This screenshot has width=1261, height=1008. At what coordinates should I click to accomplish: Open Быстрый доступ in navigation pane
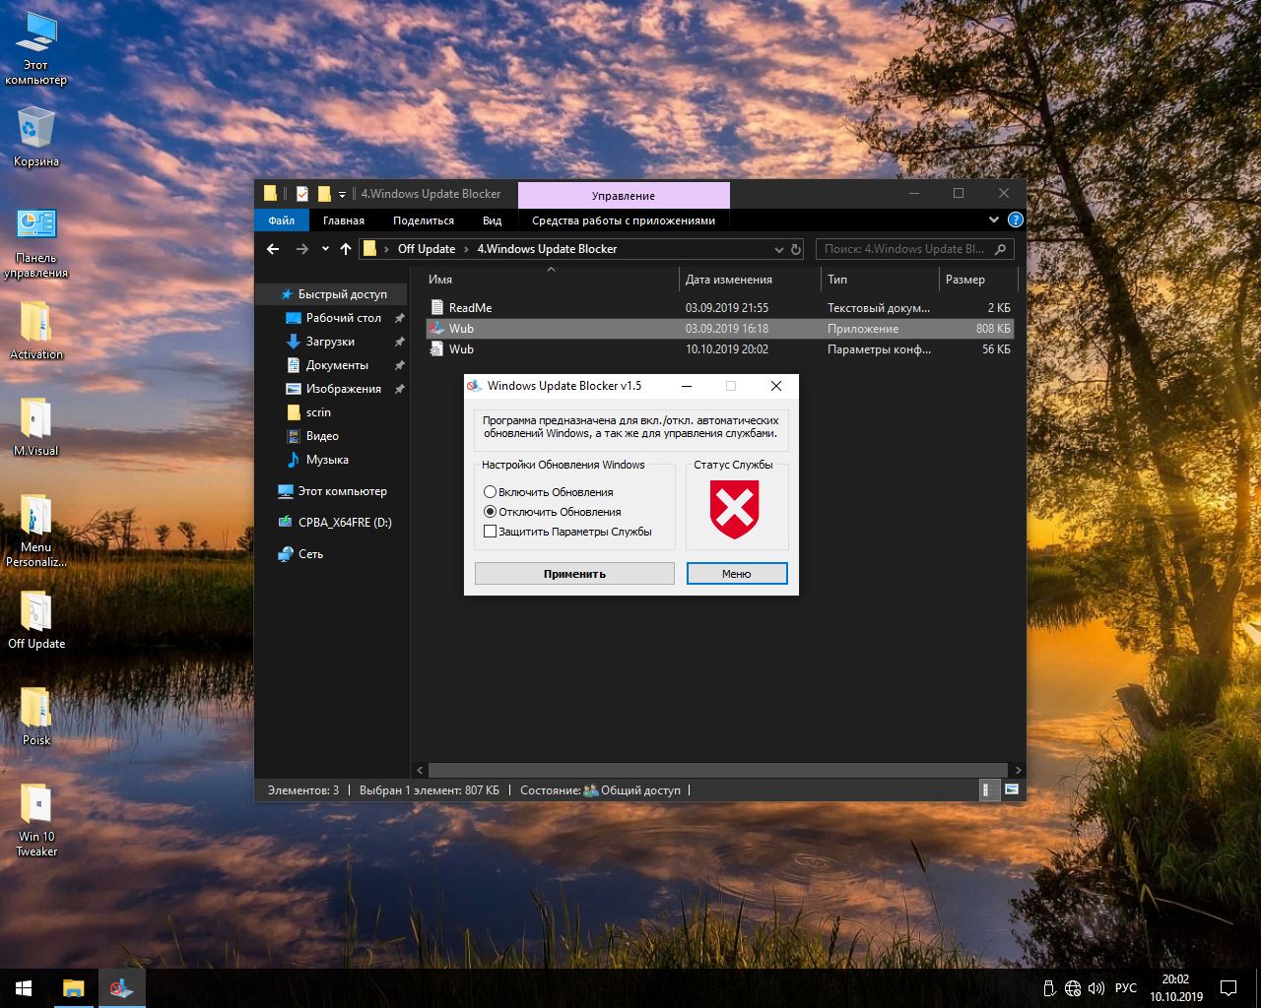332,294
